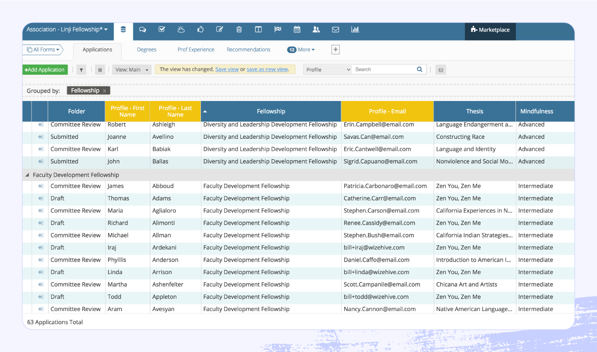Click the search magnifier icon
The image size is (597, 352).
[419, 69]
